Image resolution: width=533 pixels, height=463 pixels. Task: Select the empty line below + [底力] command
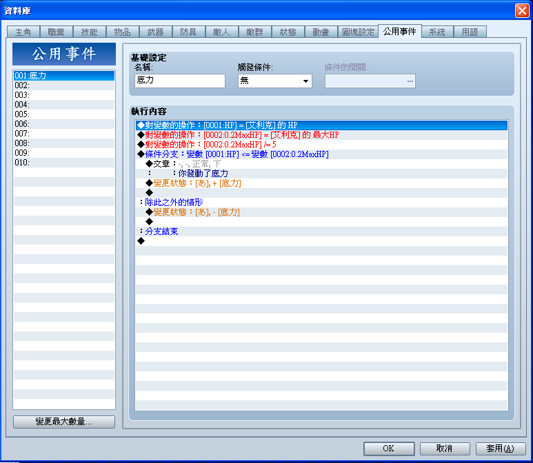click(321, 193)
